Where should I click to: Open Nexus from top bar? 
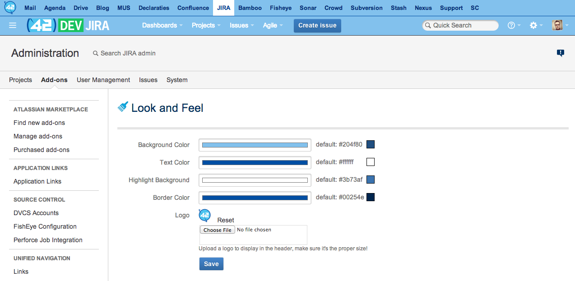point(423,8)
